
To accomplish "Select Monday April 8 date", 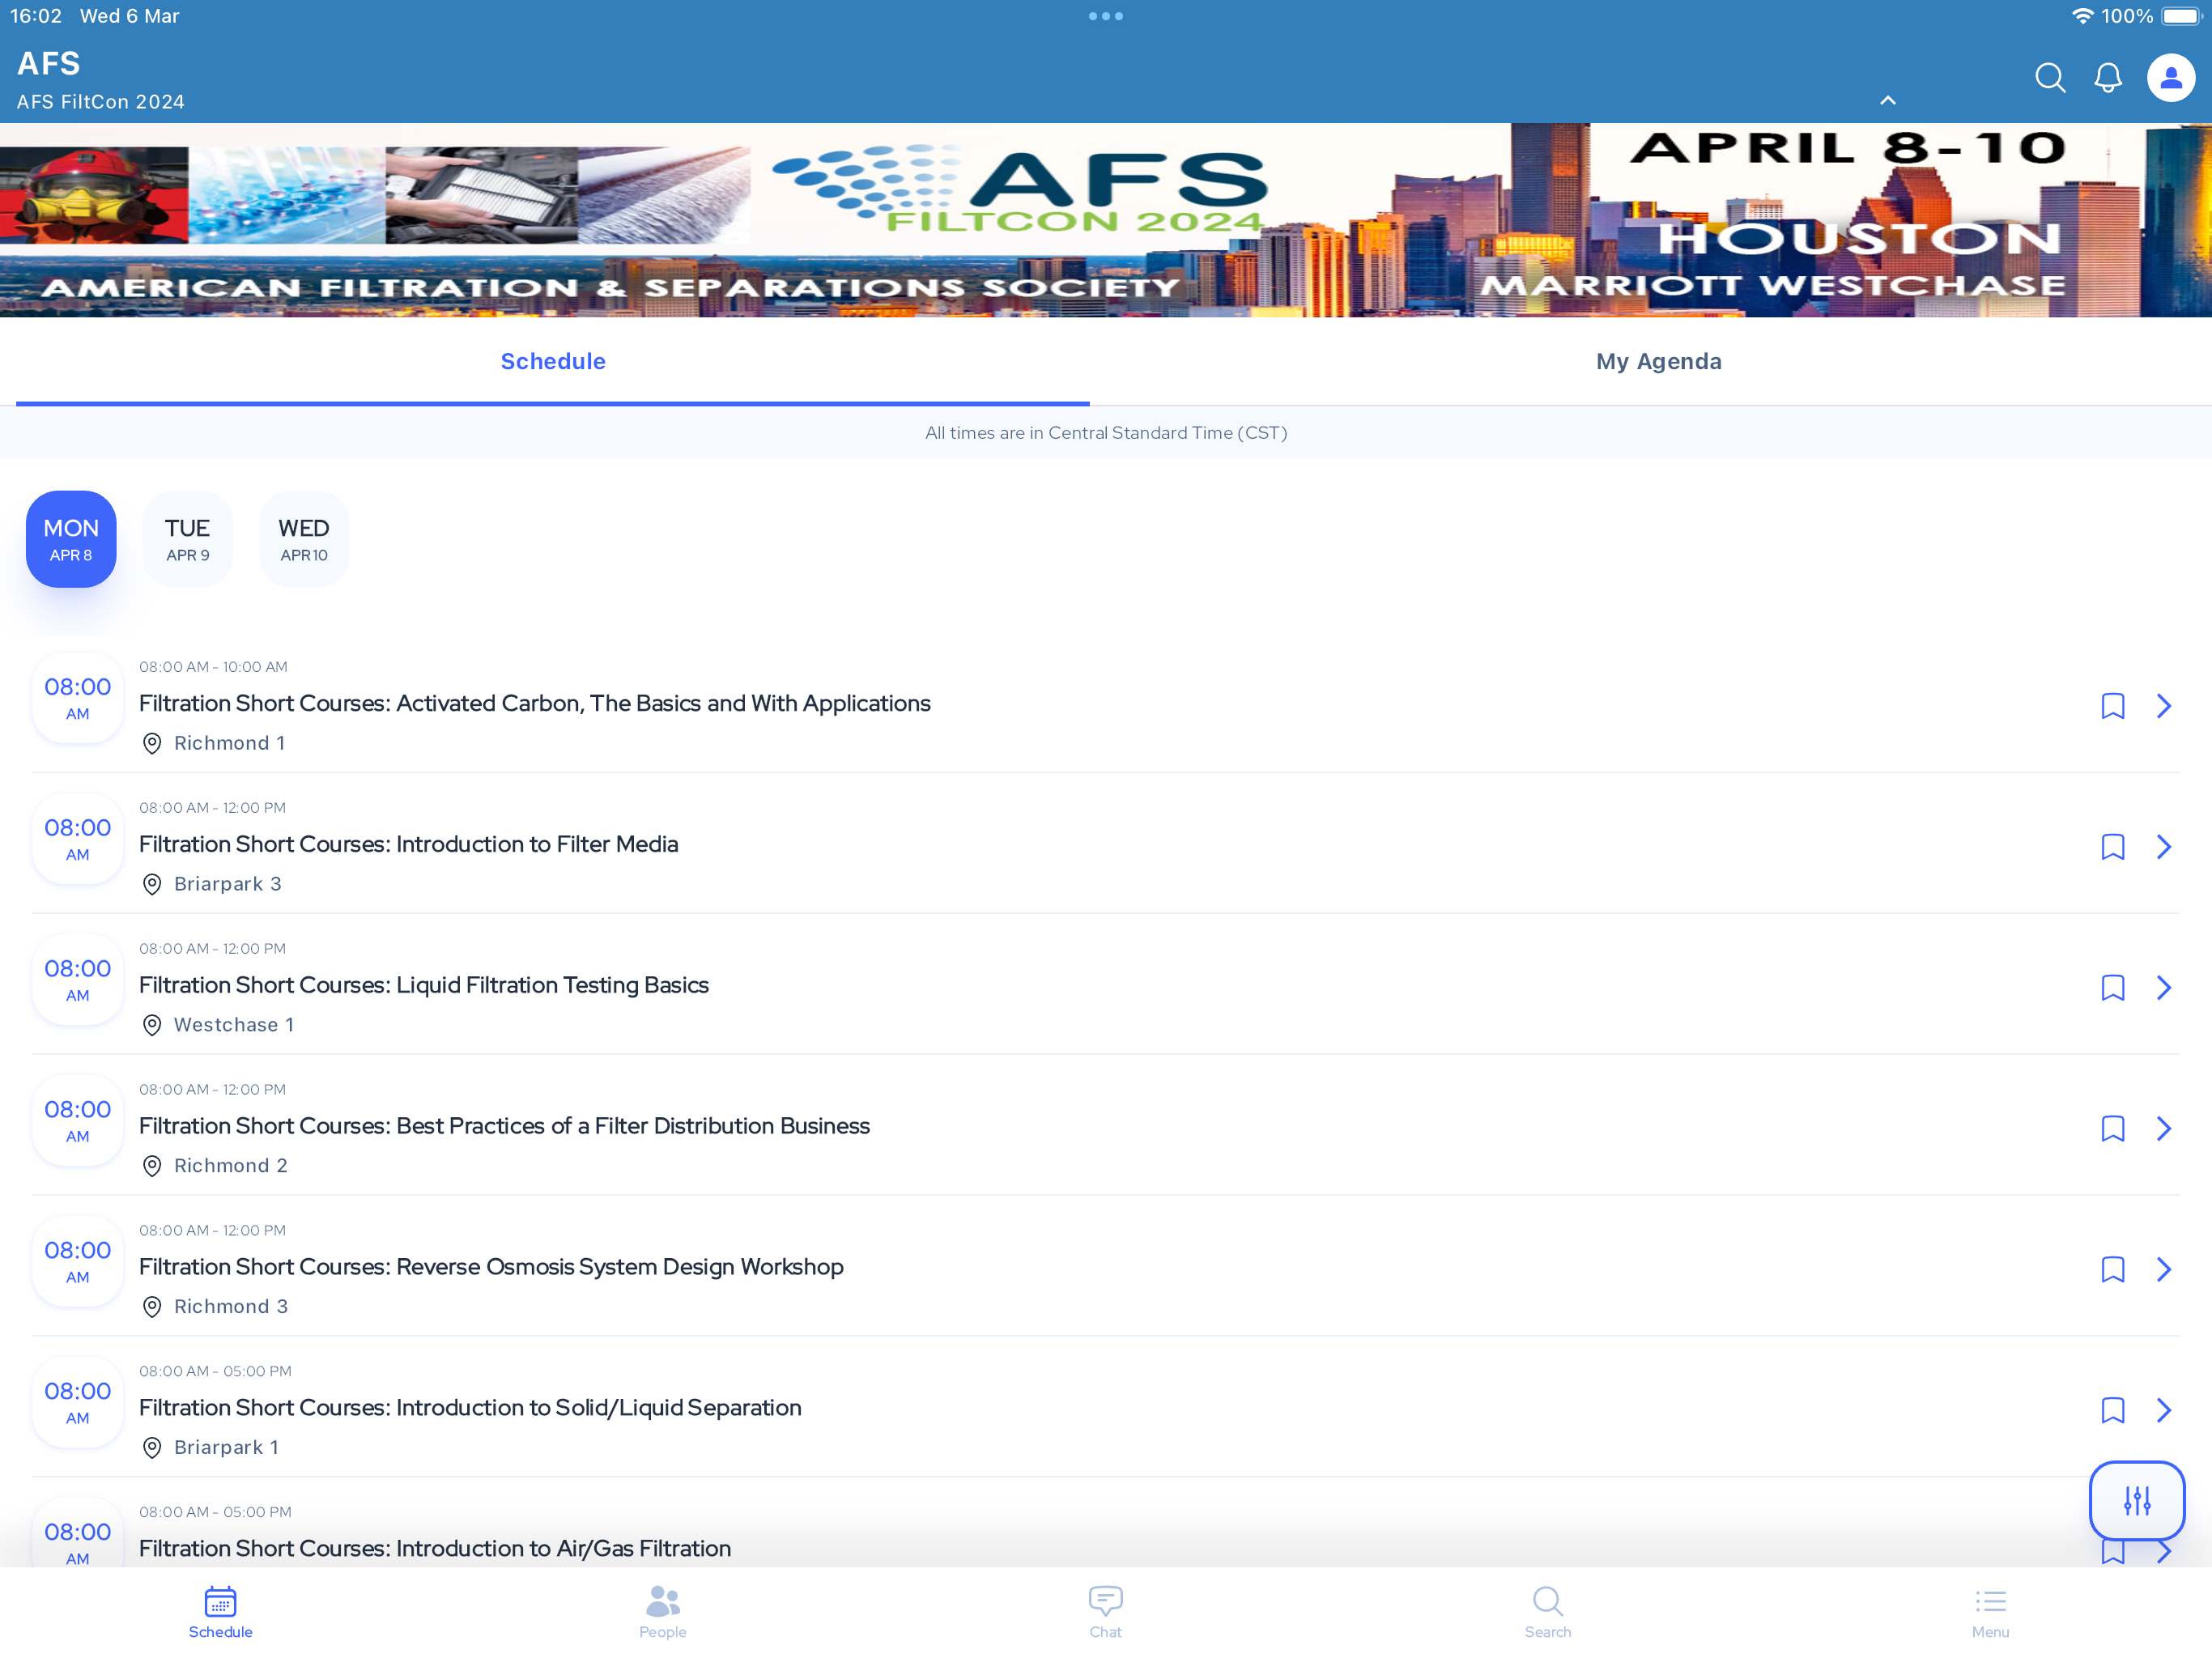I will [x=71, y=539].
